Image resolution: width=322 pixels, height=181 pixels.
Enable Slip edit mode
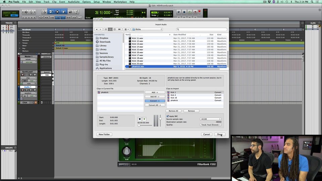pos(7,15)
